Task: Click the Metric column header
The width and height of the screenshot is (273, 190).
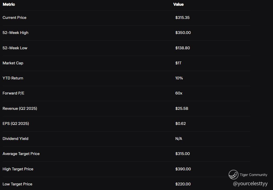Action: pos(9,4)
